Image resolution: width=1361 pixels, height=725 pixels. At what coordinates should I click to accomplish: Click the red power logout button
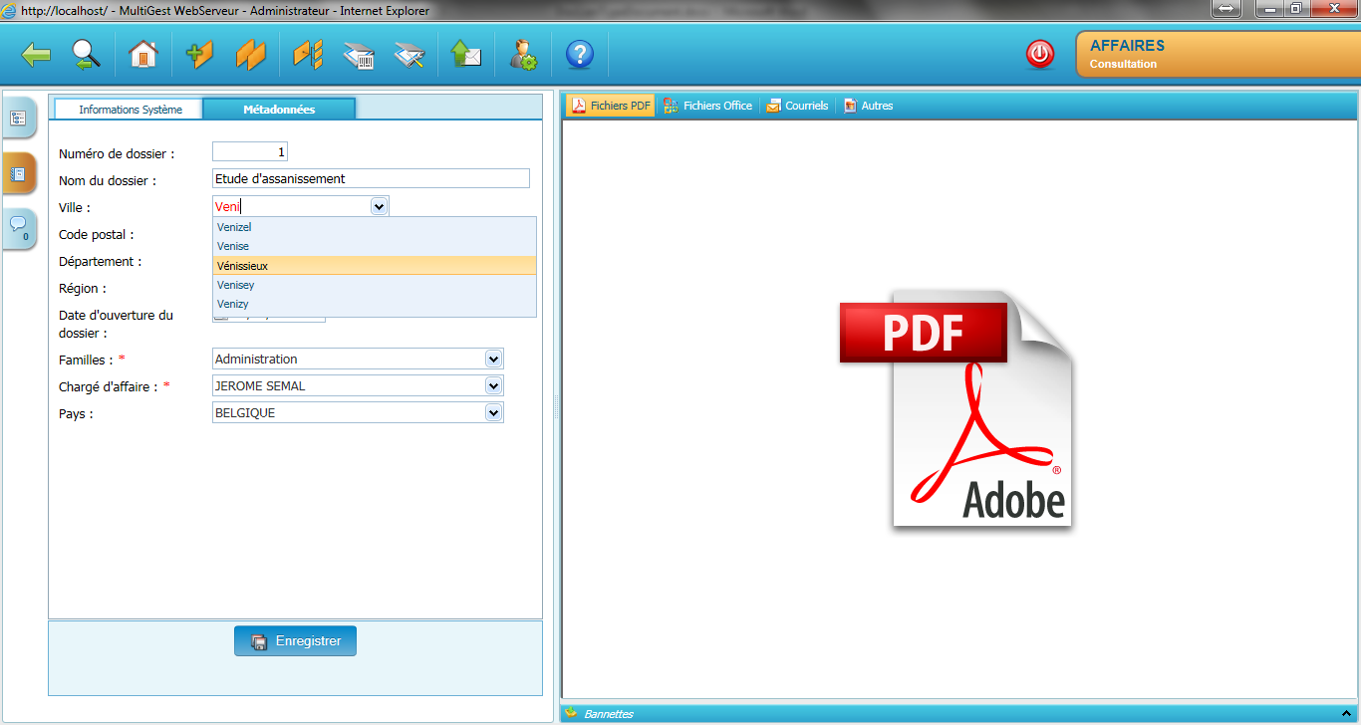[1040, 54]
